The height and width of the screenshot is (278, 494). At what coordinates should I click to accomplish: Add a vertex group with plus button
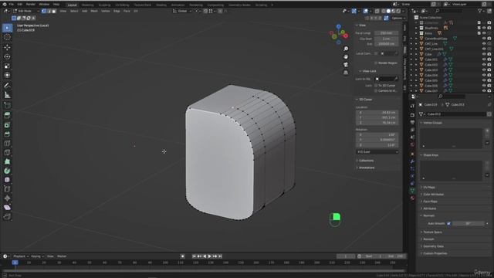487,131
